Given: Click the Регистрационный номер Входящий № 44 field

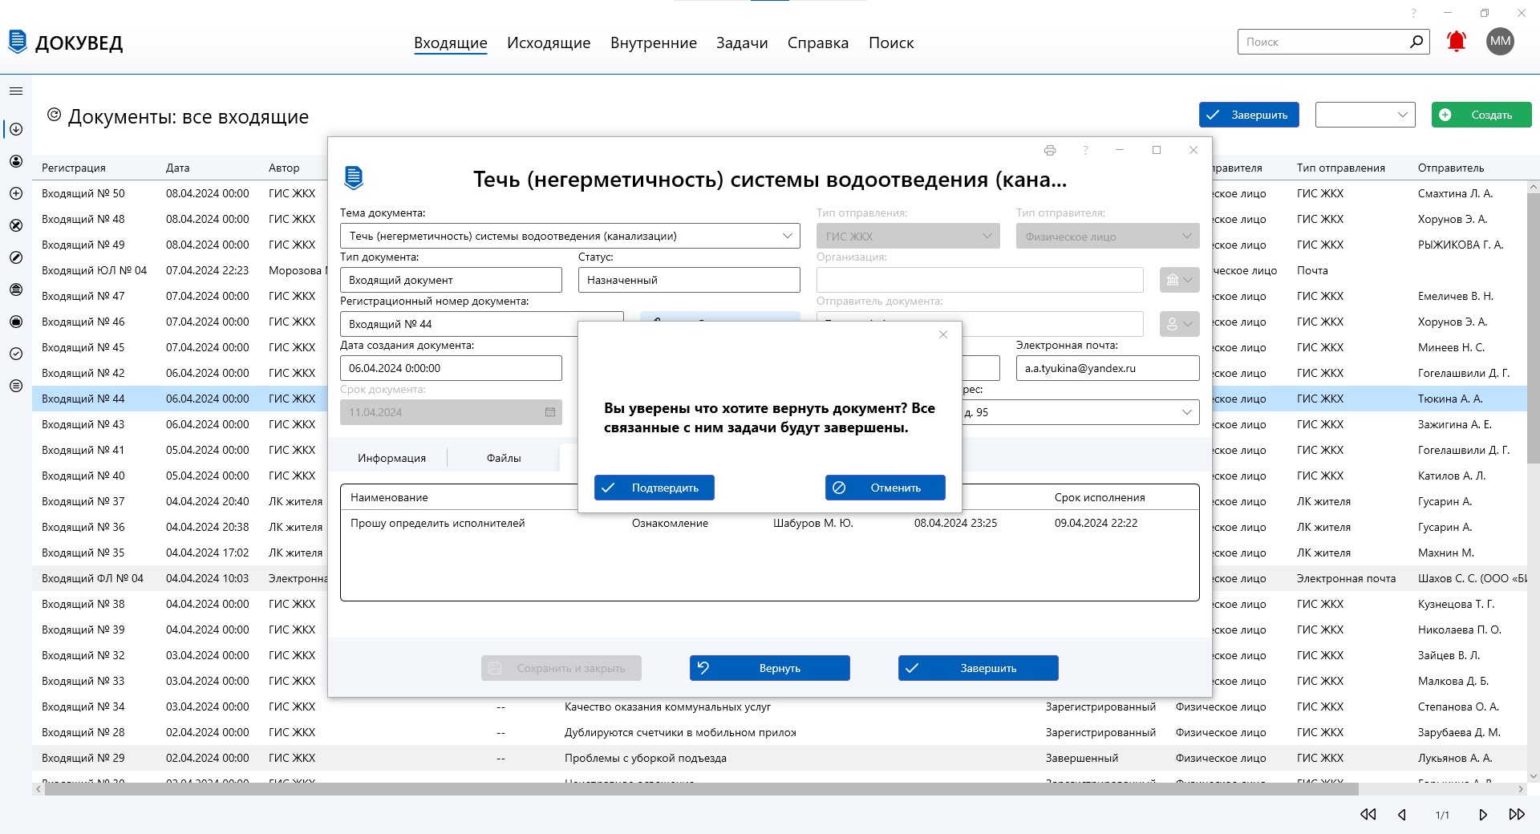Looking at the screenshot, I should click(x=481, y=324).
